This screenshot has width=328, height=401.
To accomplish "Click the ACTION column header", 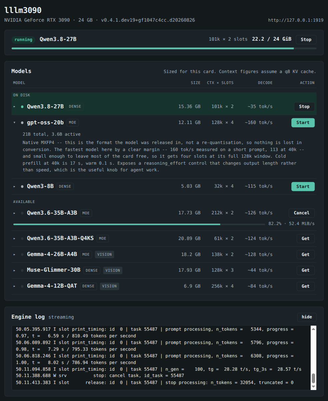I will point(307,83).
